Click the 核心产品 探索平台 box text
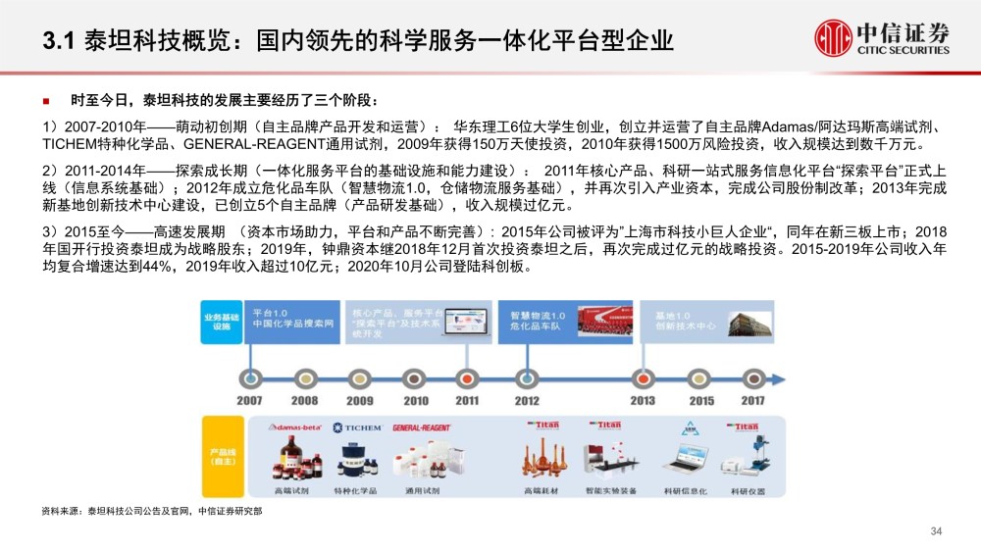The image size is (981, 552). click(396, 324)
